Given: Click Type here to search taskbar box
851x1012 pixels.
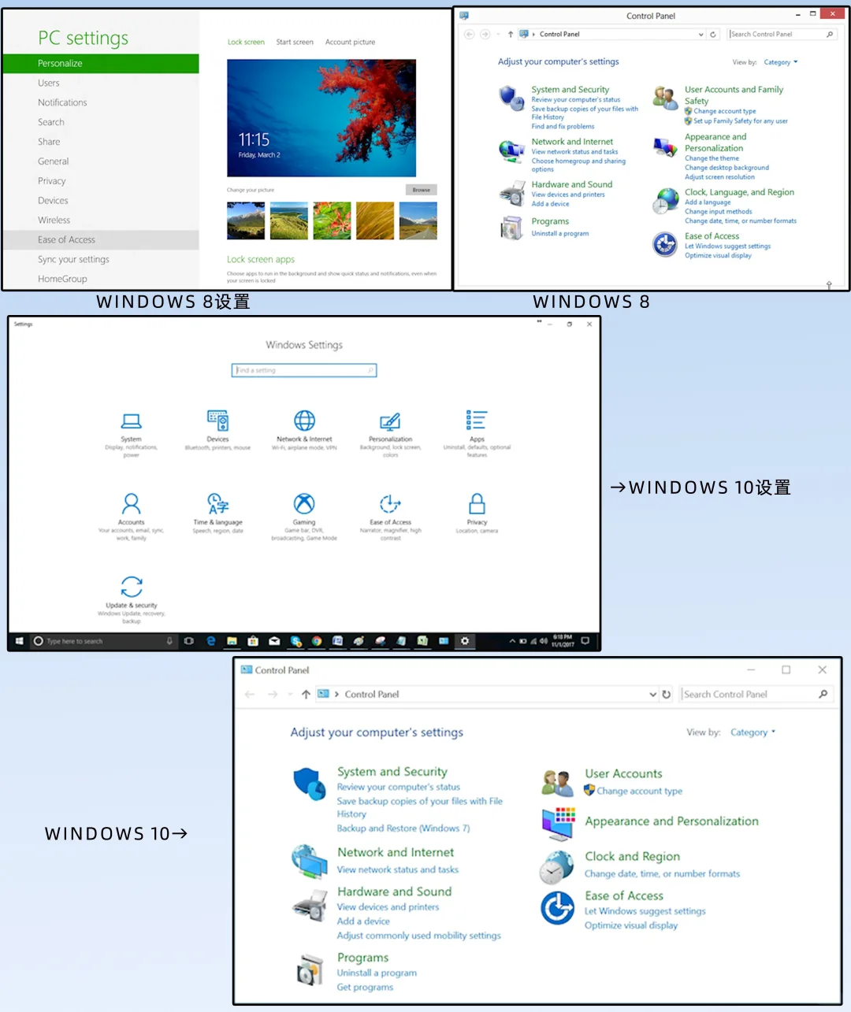Looking at the screenshot, I should (x=102, y=641).
